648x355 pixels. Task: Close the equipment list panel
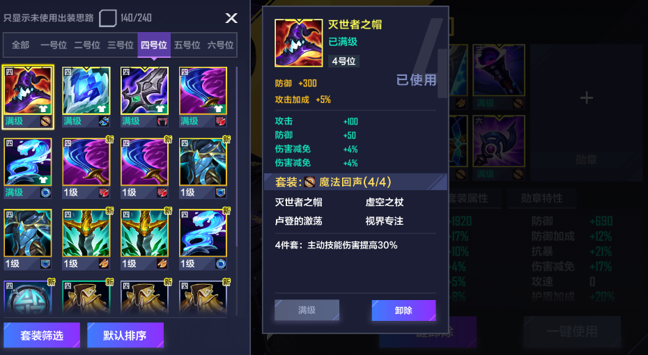click(x=231, y=18)
